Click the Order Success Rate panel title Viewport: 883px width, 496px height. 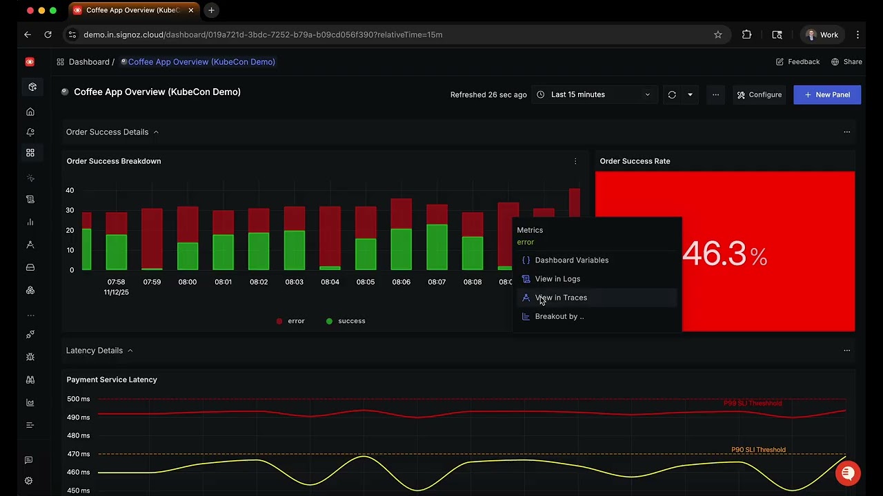(635, 161)
